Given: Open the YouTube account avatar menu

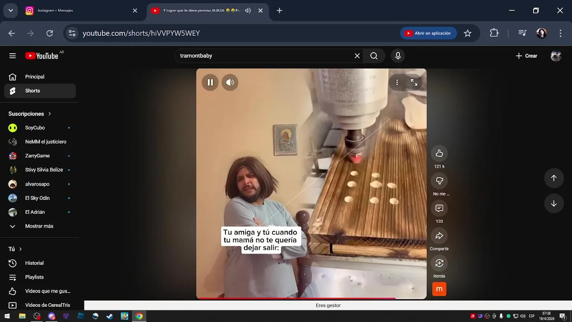Looking at the screenshot, I should (x=556, y=56).
